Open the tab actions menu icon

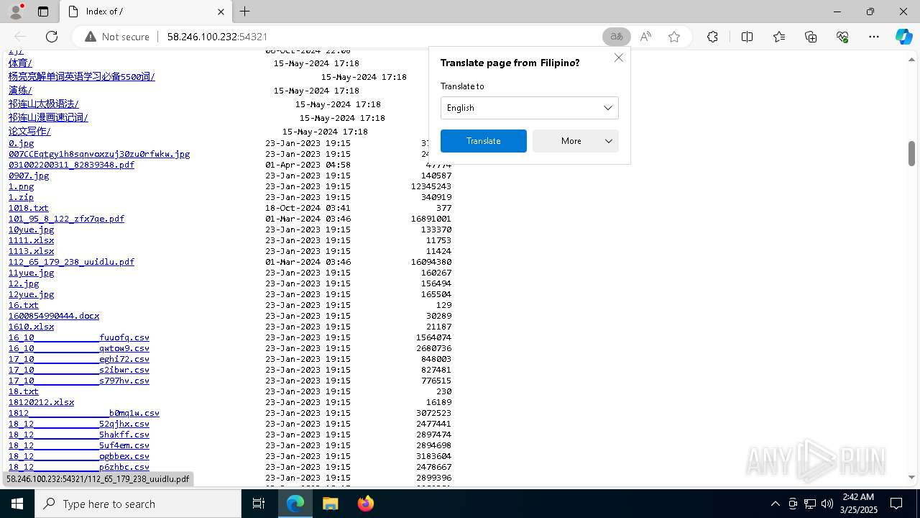point(43,12)
